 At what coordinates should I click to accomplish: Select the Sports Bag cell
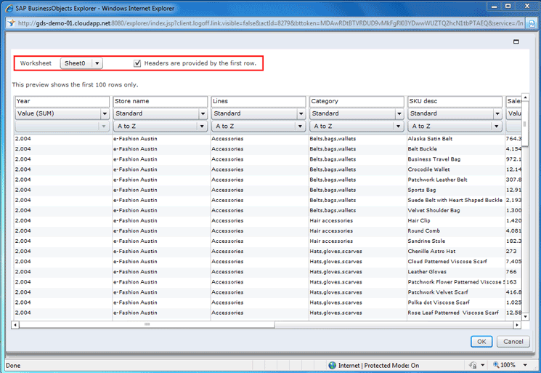(x=422, y=190)
